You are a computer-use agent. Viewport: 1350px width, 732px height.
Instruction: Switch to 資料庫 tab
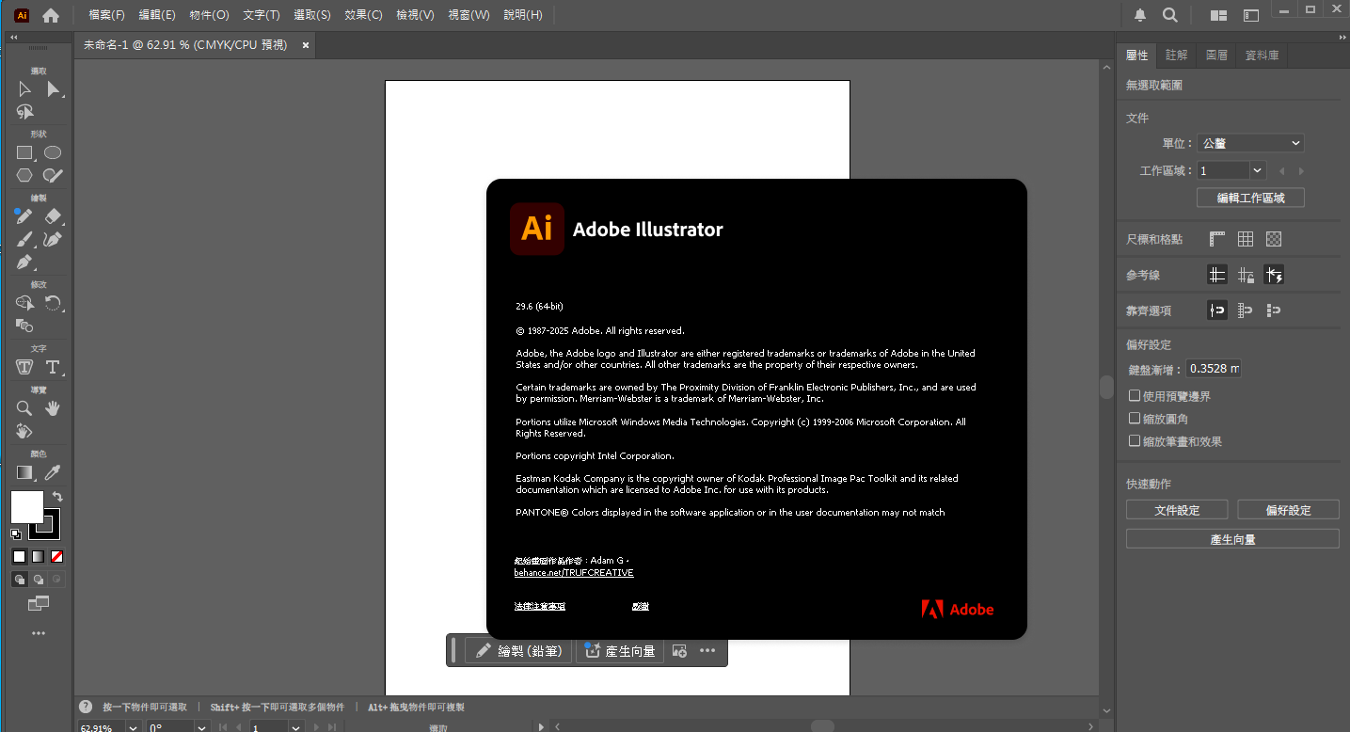(x=1262, y=56)
